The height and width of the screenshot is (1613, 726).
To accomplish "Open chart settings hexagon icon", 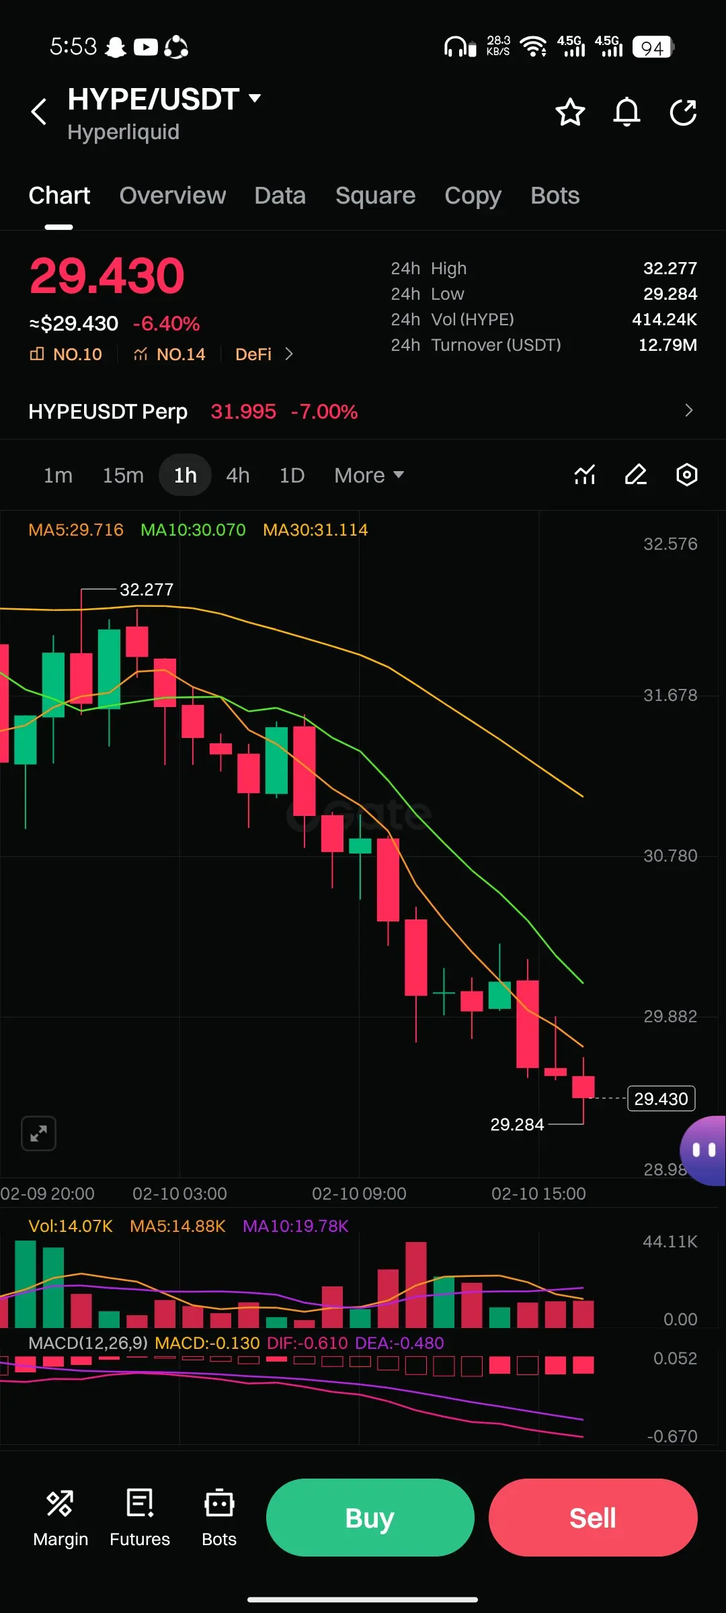I will [x=686, y=474].
